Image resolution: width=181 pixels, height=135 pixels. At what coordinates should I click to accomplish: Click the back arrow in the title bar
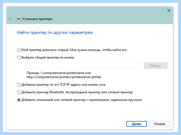coord(11,19)
